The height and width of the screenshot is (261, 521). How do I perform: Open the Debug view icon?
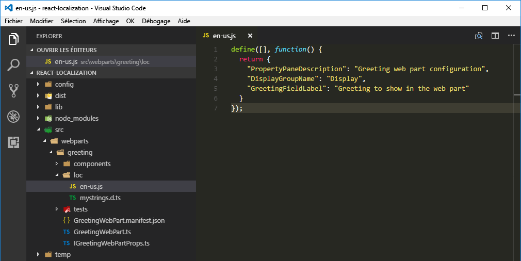pos(13,117)
